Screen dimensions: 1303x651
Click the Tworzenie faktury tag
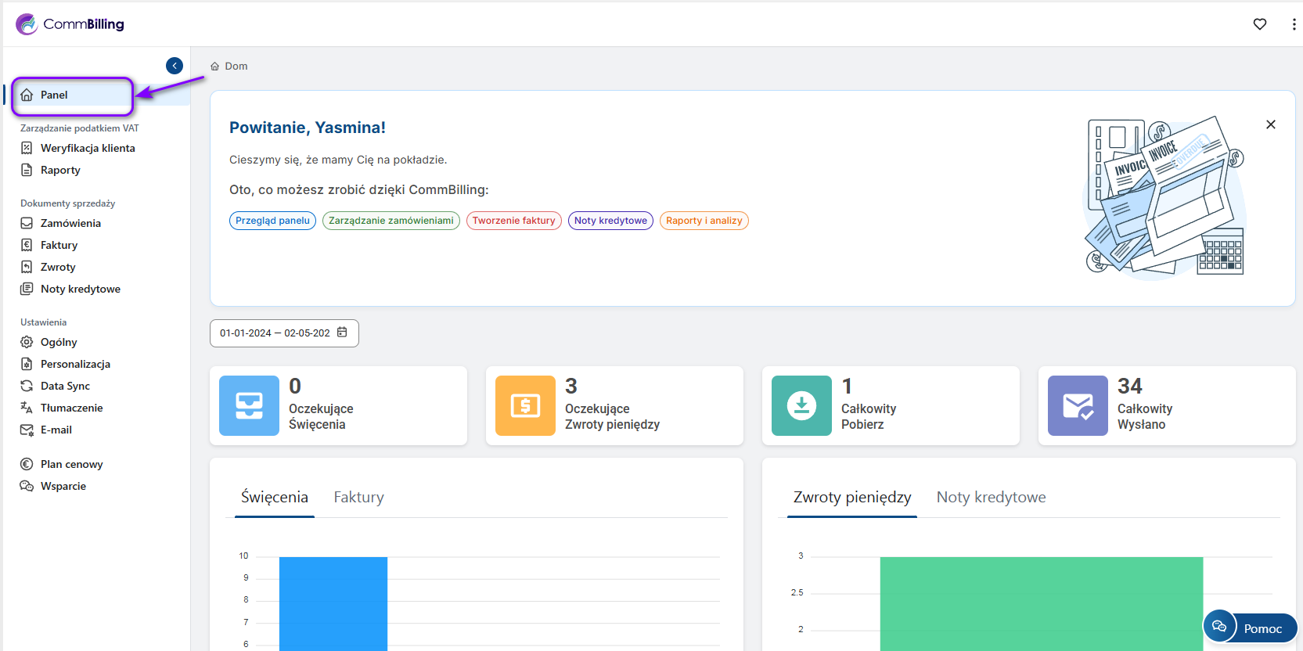pos(513,221)
